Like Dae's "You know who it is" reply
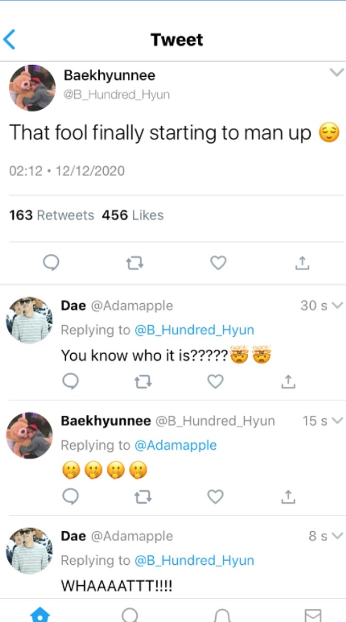This screenshot has width=346, height=622. tap(215, 382)
